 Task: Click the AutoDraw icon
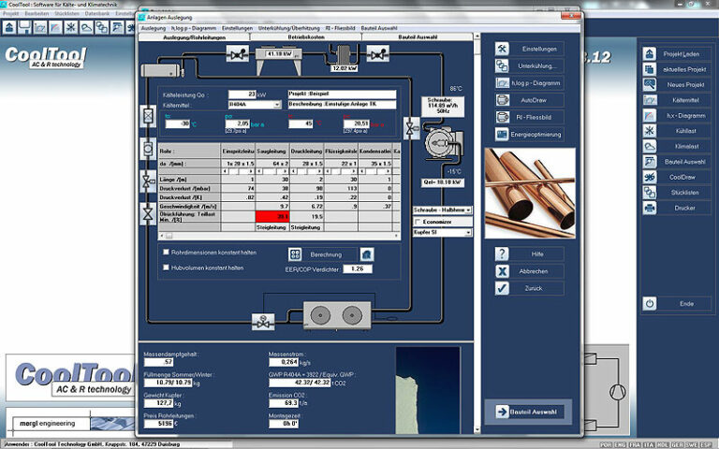point(502,100)
